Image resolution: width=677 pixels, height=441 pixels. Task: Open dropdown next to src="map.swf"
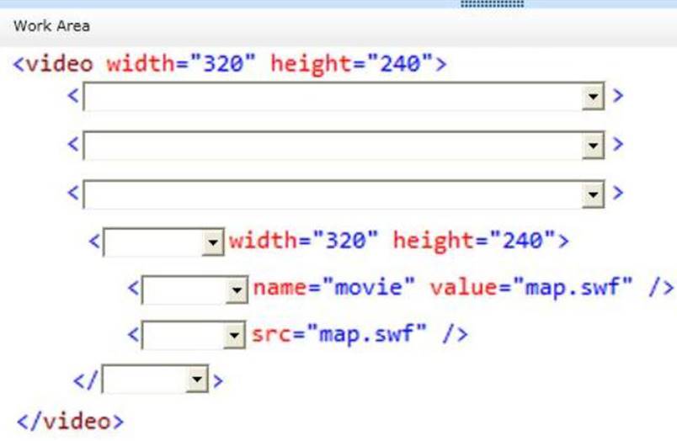pyautogui.click(x=235, y=337)
